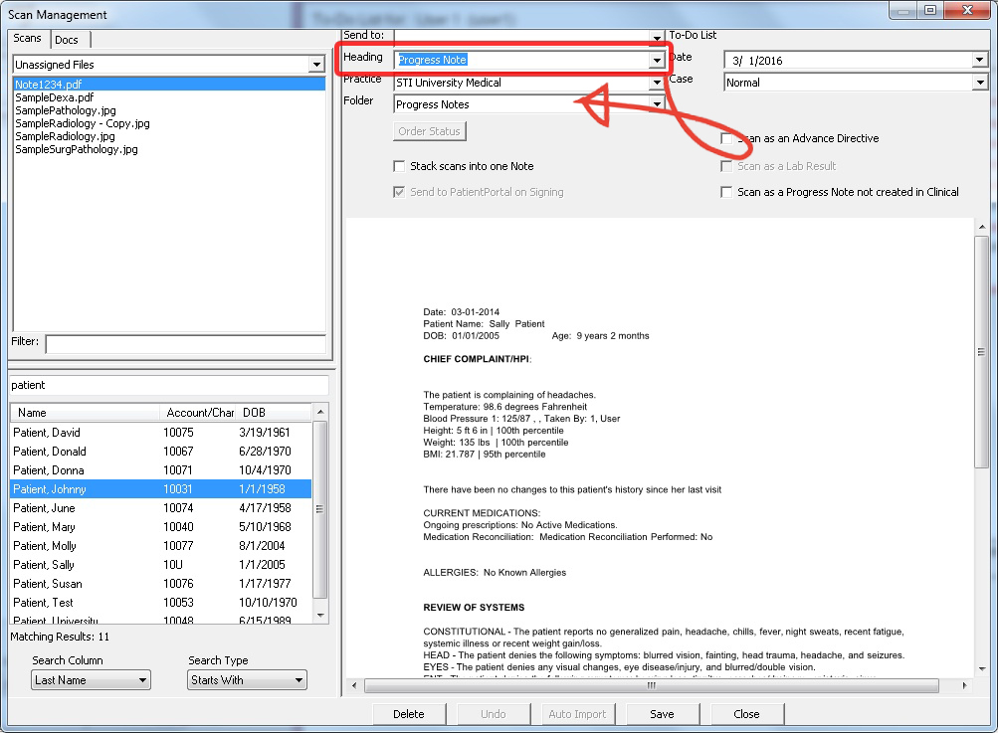Select Patient, Sally in results list
Screen dimensions: 998x733
pyautogui.click(x=43, y=565)
